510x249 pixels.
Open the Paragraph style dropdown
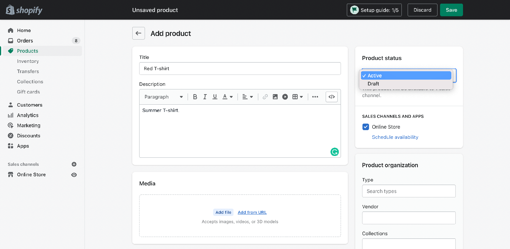[x=164, y=97]
